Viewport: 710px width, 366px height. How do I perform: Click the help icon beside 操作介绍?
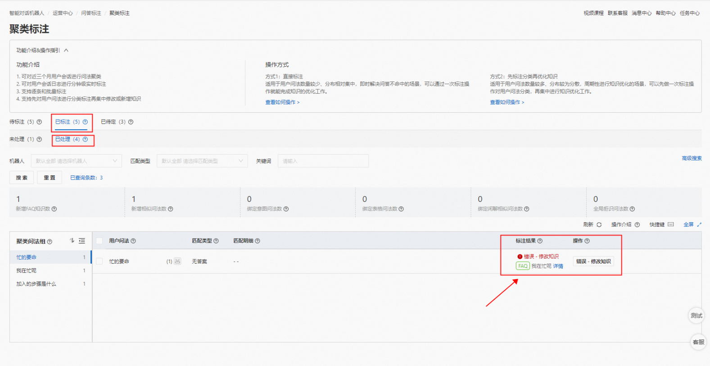tap(637, 224)
